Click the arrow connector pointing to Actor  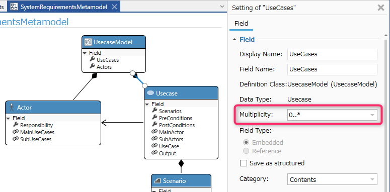(x=122, y=123)
